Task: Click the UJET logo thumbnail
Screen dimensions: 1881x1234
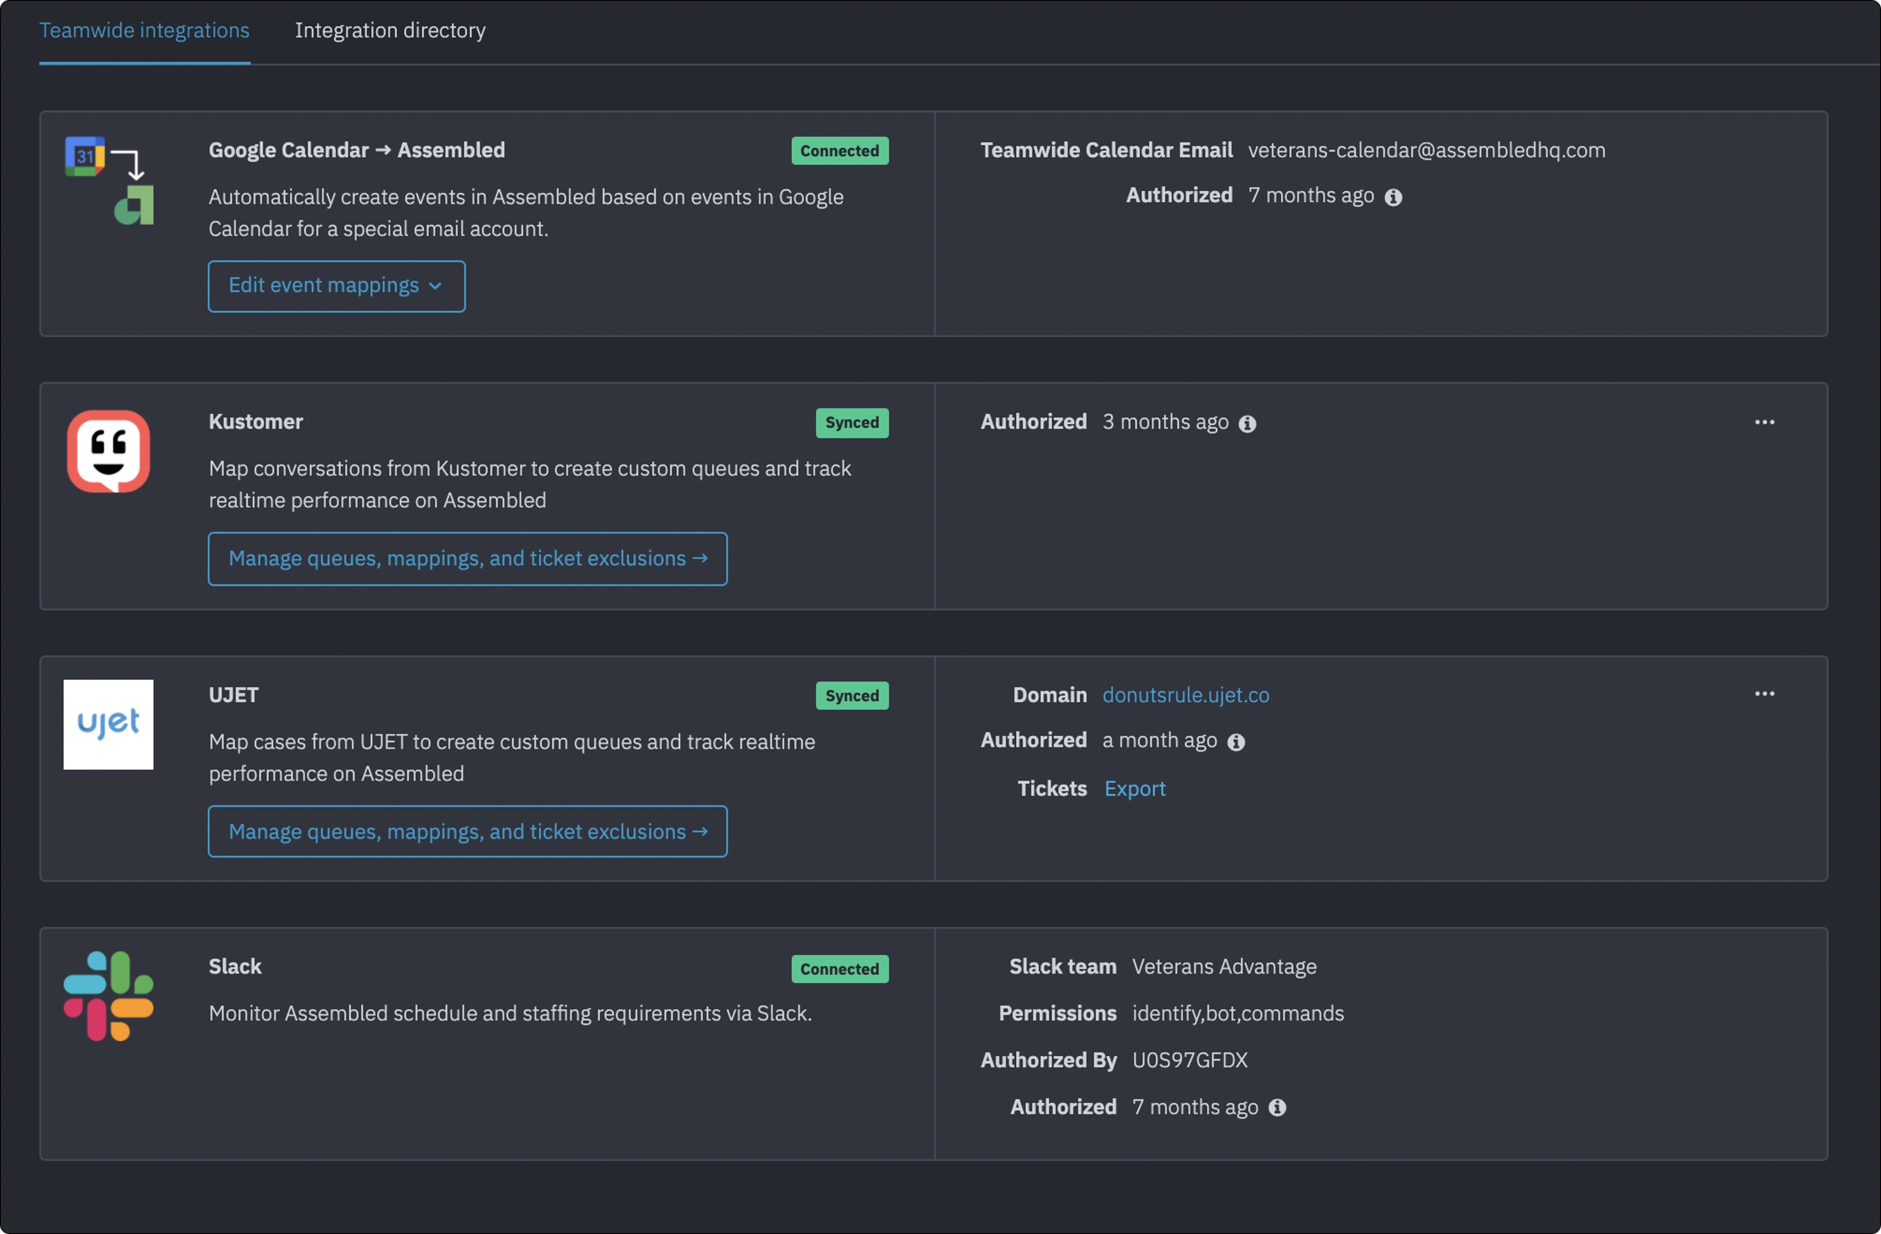Action: click(108, 724)
